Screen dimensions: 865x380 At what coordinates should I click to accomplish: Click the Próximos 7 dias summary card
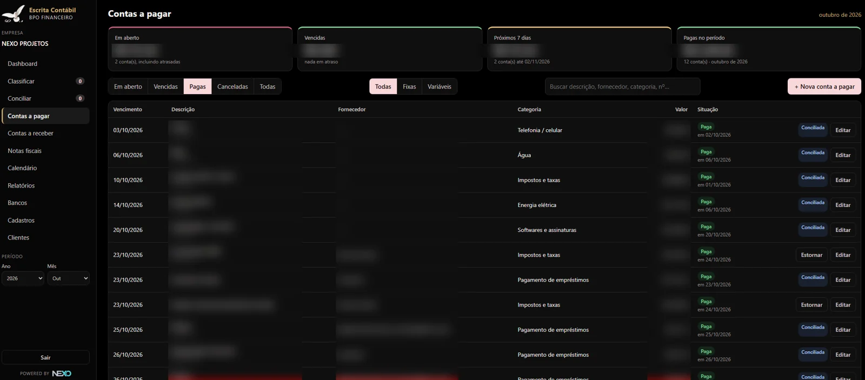coord(580,49)
